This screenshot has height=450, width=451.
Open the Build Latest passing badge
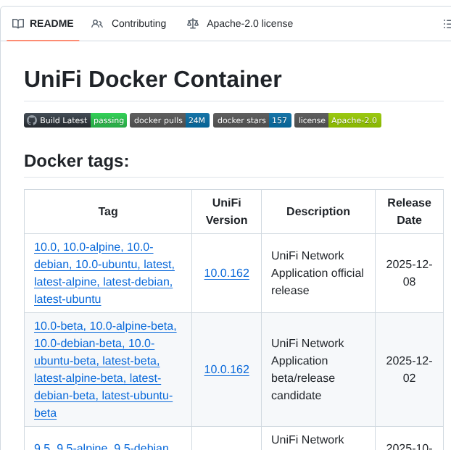point(75,120)
